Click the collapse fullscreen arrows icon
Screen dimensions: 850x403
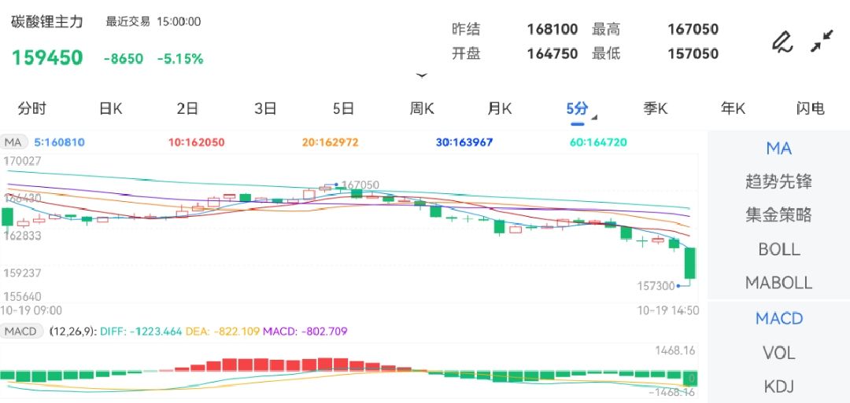pos(822,42)
